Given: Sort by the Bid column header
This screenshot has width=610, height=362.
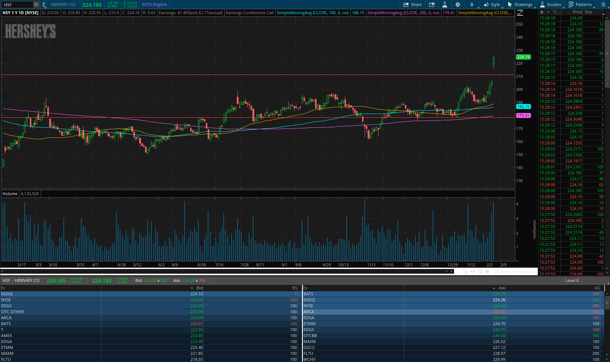Looking at the screenshot, I should click(x=199, y=287).
